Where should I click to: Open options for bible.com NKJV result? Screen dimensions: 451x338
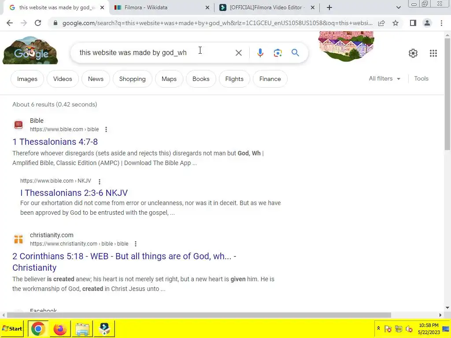100,181
